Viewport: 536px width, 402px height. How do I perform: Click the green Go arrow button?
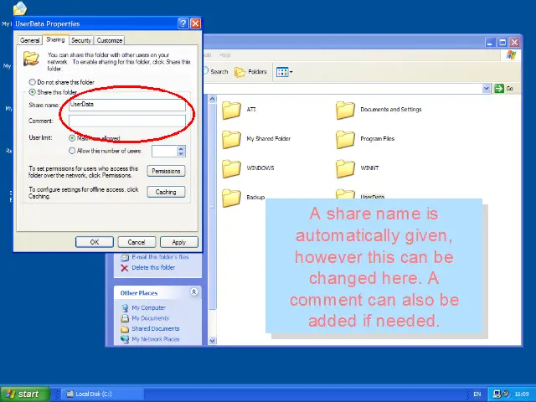click(499, 89)
